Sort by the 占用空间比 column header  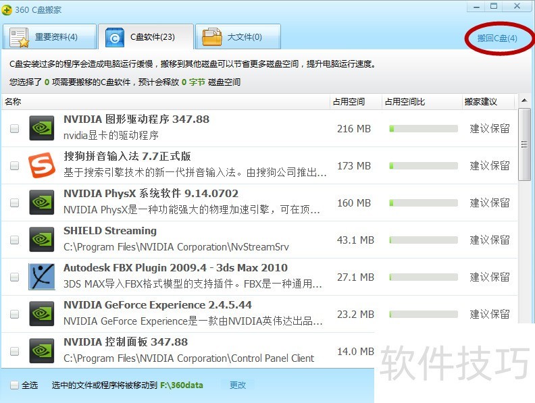coord(422,102)
